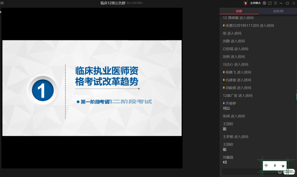
Task: Click the shirt skin icon in IME bar
Action: pyautogui.click(x=283, y=166)
